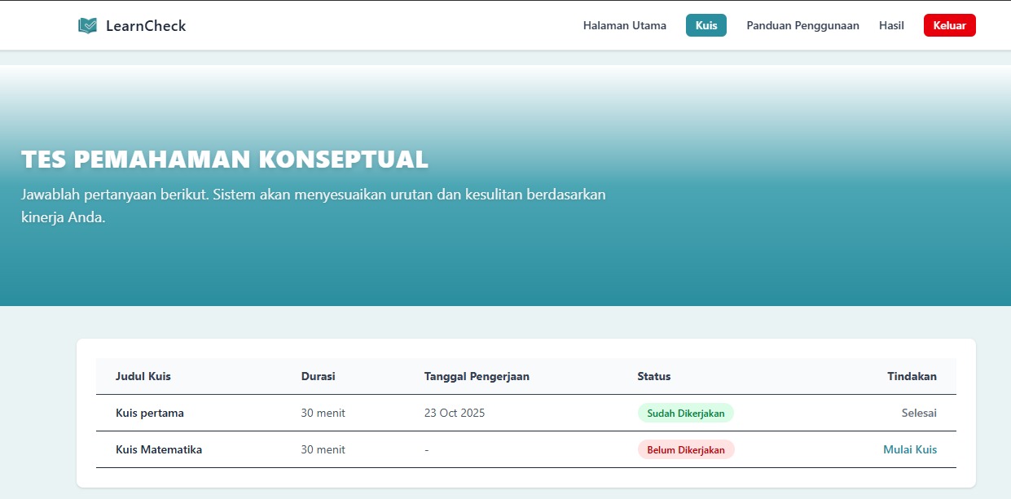Viewport: 1011px width, 499px height.
Task: Click the Tanggal Pengerjaan column header
Action: pyautogui.click(x=477, y=376)
